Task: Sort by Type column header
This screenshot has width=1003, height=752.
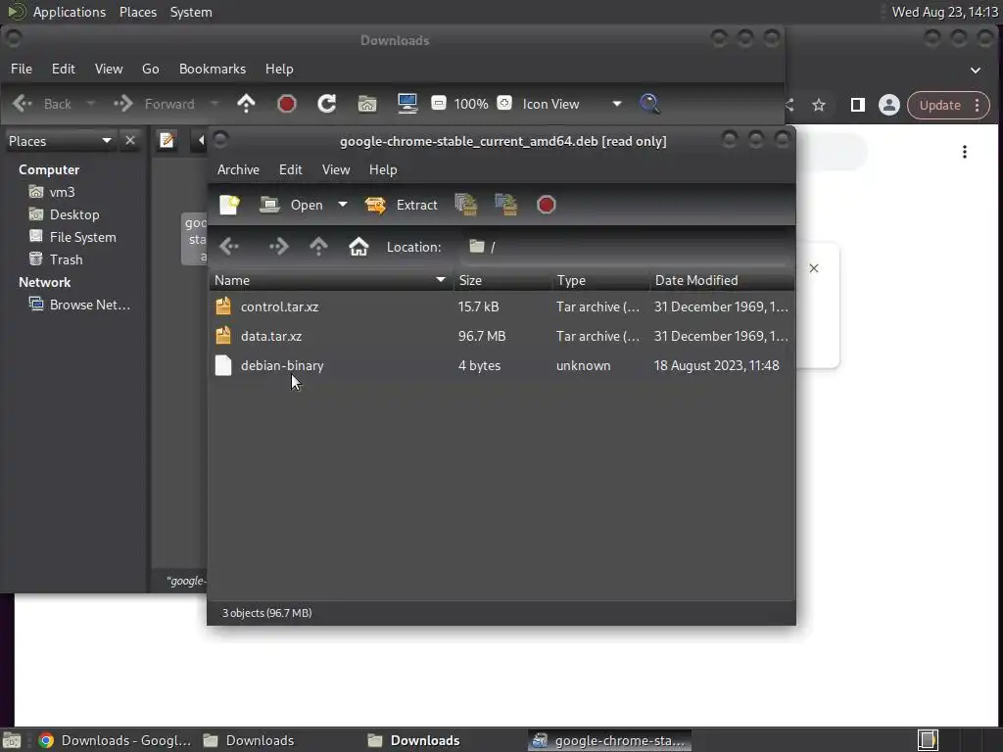Action: pyautogui.click(x=600, y=280)
